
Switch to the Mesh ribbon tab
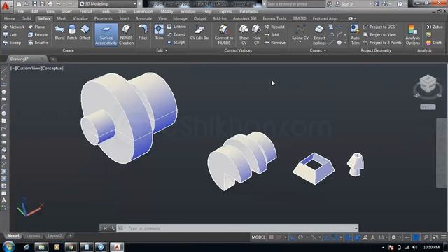coord(62,18)
